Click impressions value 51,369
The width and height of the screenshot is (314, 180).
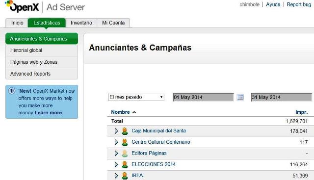click(x=300, y=176)
